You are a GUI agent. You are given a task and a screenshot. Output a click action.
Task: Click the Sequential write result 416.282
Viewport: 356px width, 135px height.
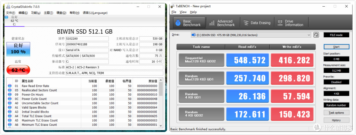point(292,60)
